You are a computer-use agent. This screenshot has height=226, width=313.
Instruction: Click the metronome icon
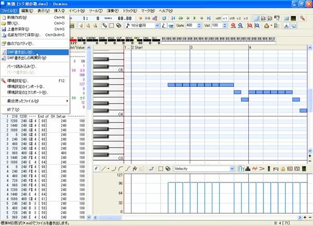click(x=266, y=26)
